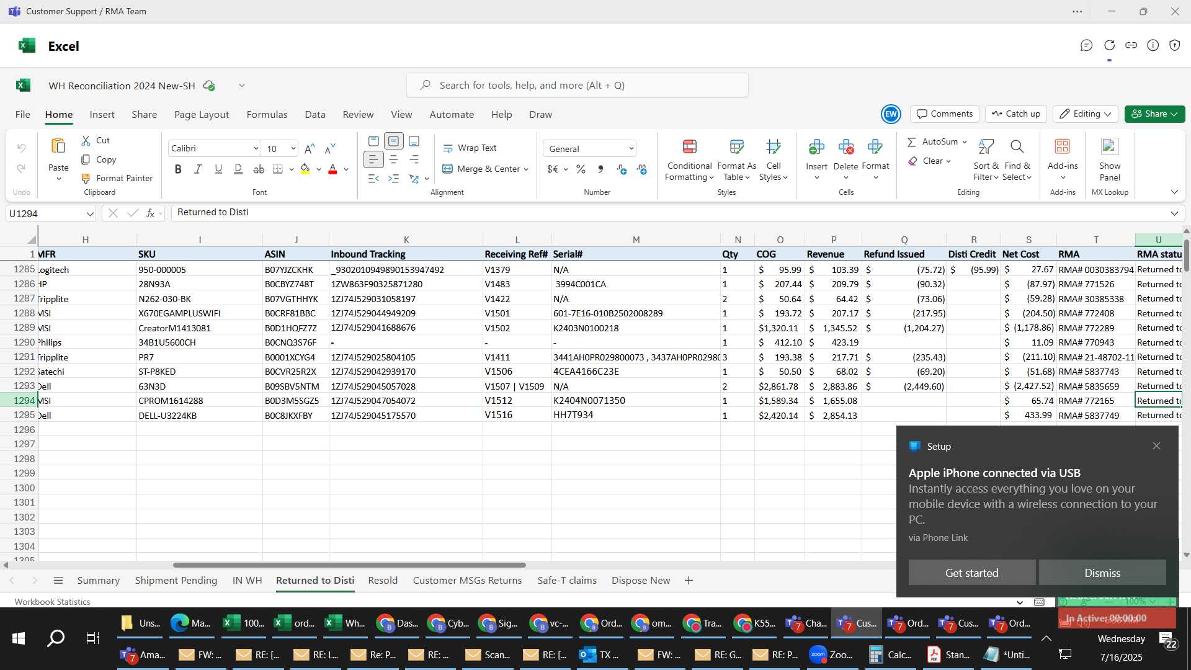Expand AutoSum dropdown arrow
The height and width of the screenshot is (670, 1191).
point(965,142)
